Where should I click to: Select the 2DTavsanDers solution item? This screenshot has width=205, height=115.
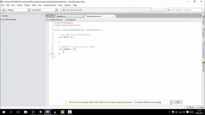click(x=11, y=19)
